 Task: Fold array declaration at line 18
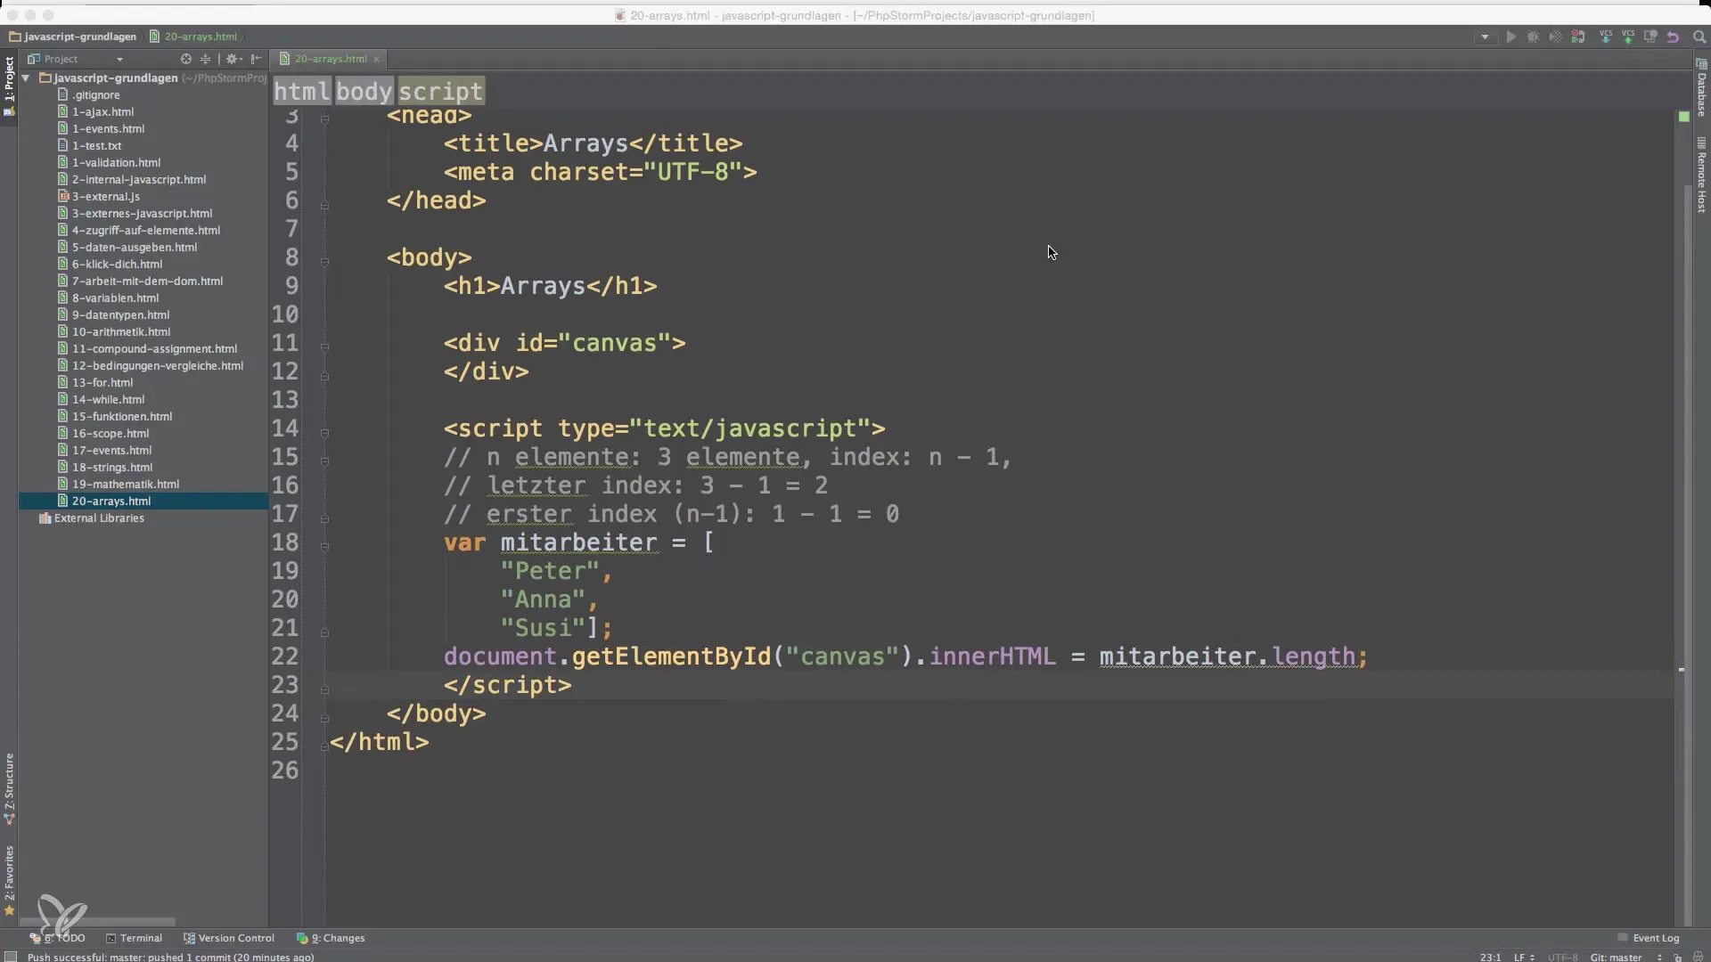tap(324, 547)
